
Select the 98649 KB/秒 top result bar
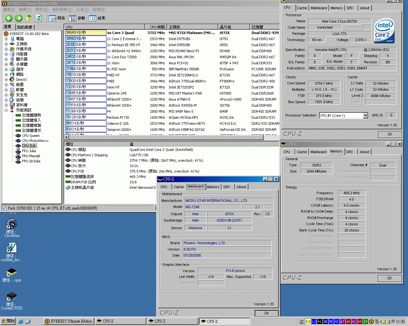pos(85,32)
